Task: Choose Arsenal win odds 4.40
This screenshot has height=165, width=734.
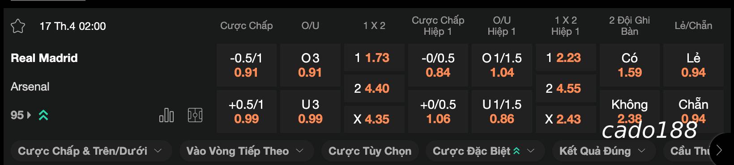Action: 374,88
